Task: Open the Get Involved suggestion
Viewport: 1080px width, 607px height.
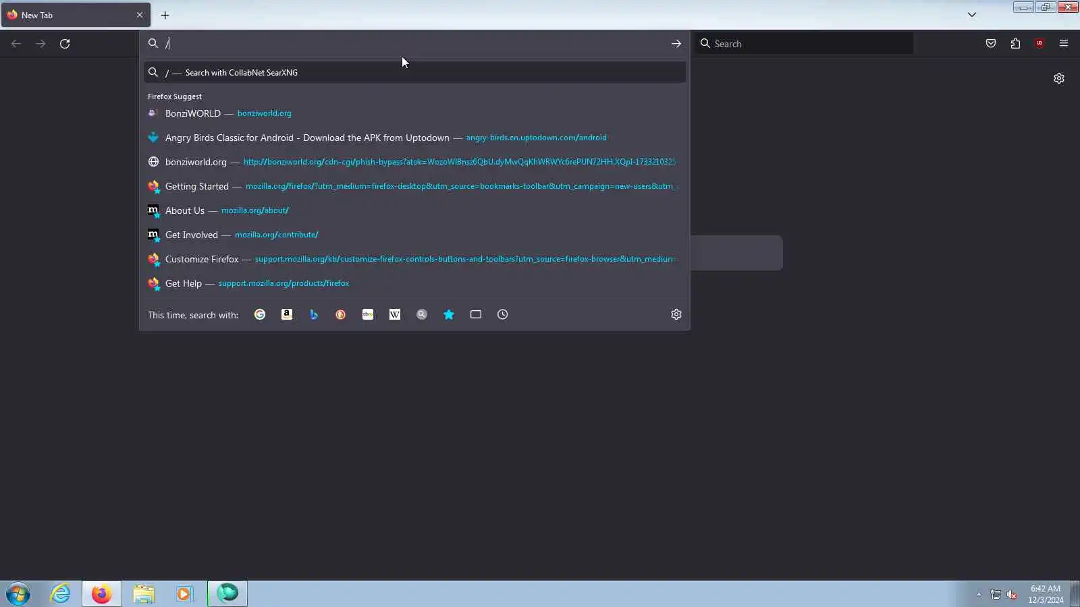Action: point(414,235)
